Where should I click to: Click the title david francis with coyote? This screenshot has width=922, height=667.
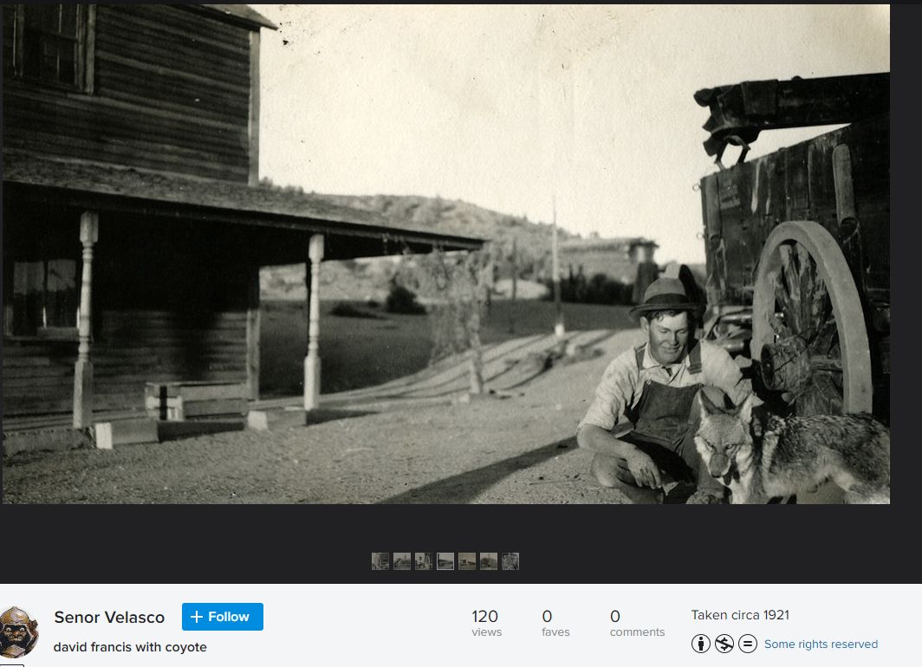click(x=130, y=647)
